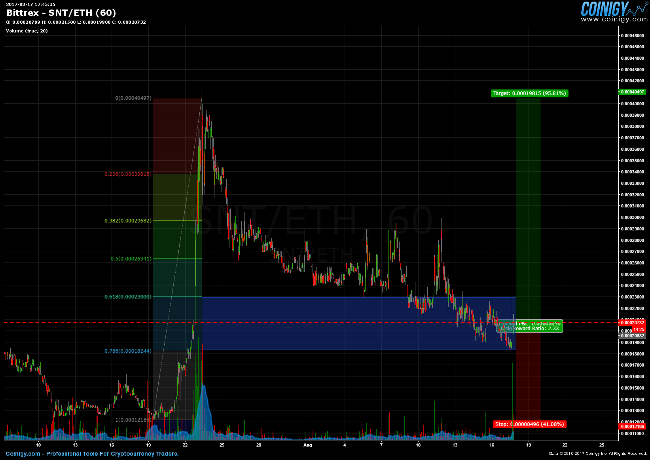Viewport: 650px width, 460px height.
Task: Click the Bittrex - SNT/ETH (60) chart title
Action: coord(61,13)
